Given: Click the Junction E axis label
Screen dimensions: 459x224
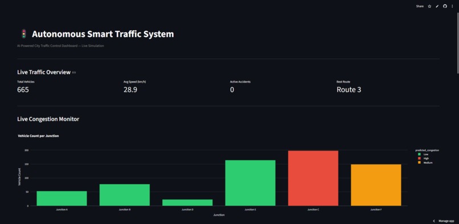Looking at the screenshot, I should (x=250, y=210).
